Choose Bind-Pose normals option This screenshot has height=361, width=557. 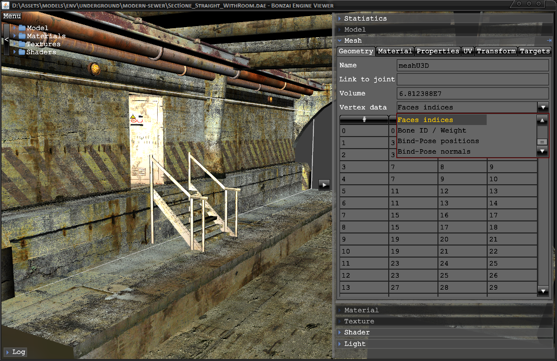point(434,152)
